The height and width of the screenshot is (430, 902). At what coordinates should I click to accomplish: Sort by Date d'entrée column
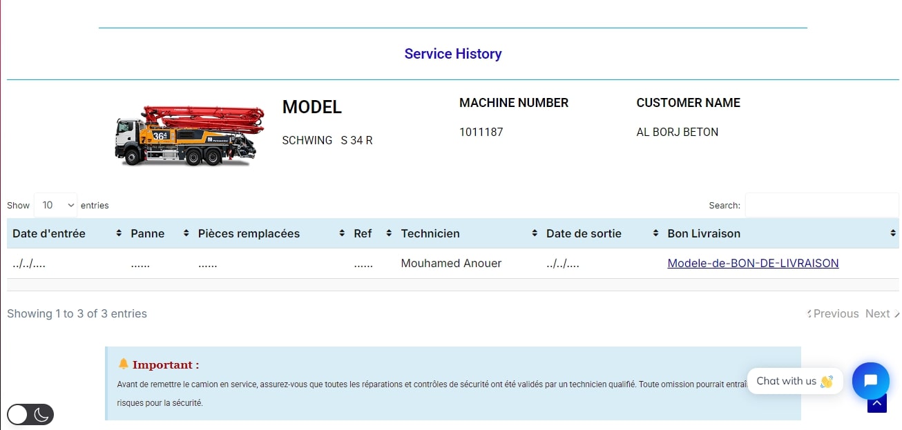pyautogui.click(x=66, y=233)
